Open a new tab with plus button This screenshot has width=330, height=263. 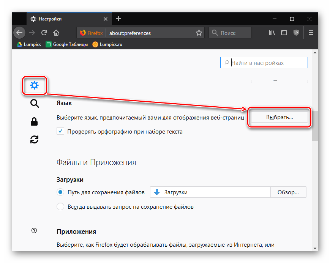pos(118,19)
